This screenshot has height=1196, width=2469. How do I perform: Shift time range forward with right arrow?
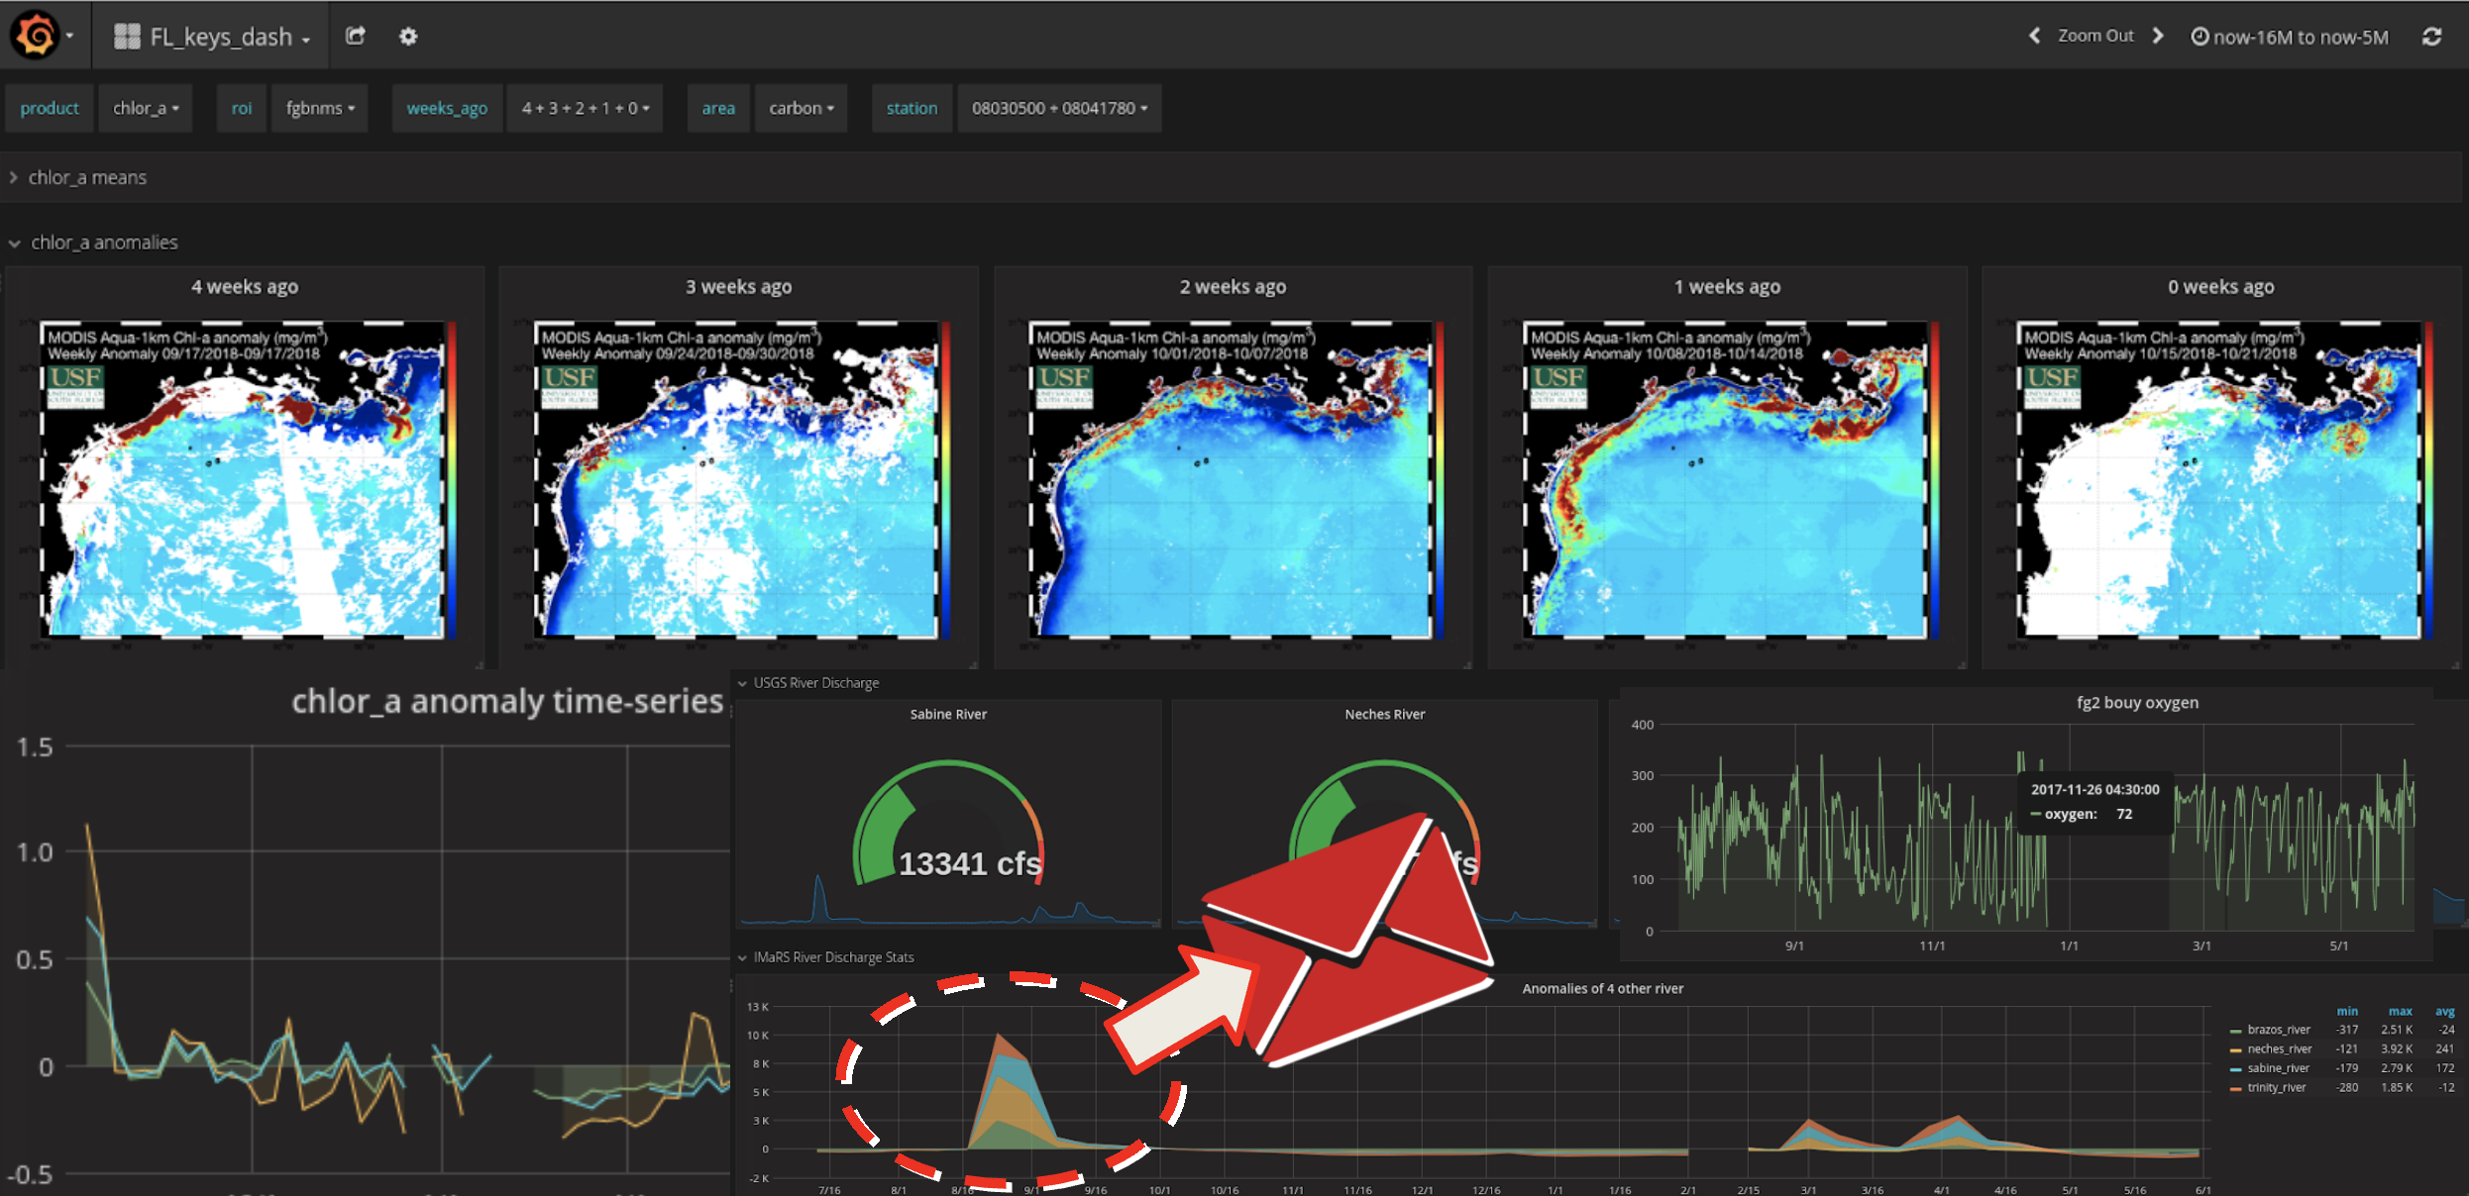tap(2158, 36)
